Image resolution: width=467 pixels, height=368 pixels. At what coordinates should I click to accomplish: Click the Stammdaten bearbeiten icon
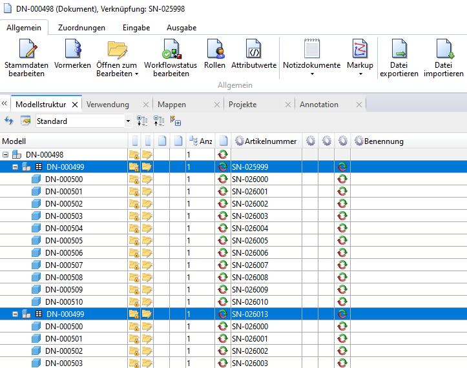[26, 50]
